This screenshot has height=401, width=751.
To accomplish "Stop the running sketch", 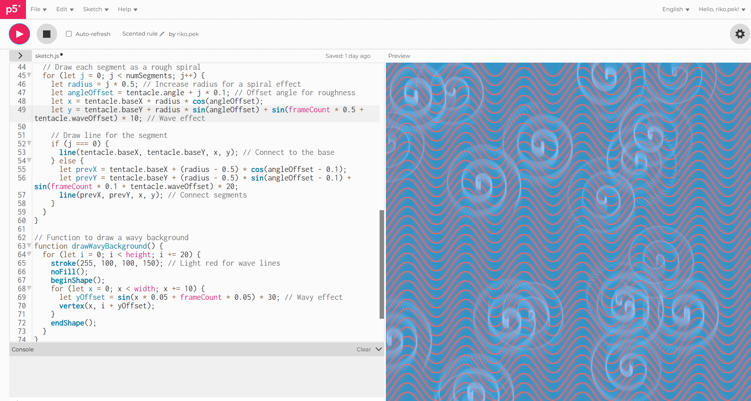I will pyautogui.click(x=47, y=34).
